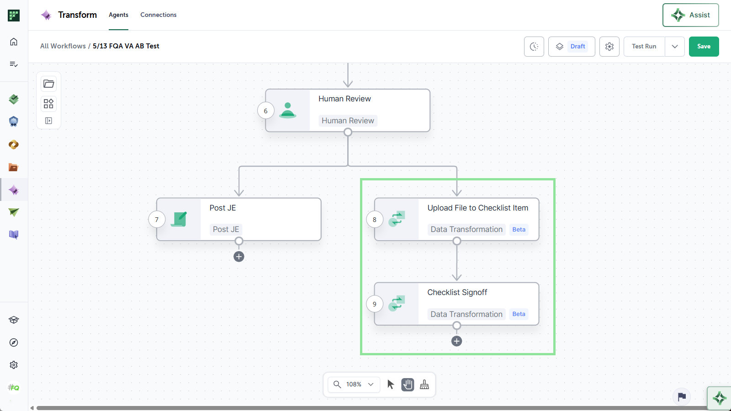The image size is (731, 411).
Task: Click the flag icon at bottom right
Action: (x=682, y=396)
